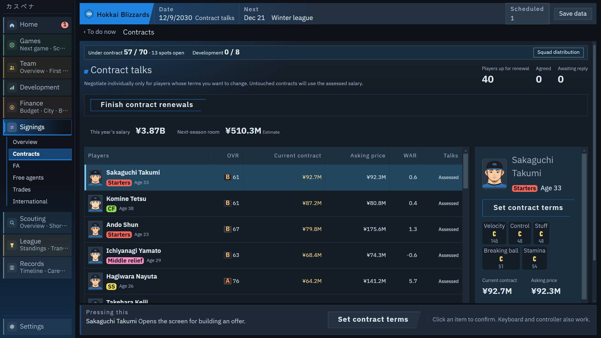The image size is (601, 338).
Task: Go to Free agents page
Action: coord(28,178)
